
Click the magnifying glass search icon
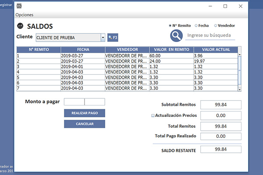[177, 35]
